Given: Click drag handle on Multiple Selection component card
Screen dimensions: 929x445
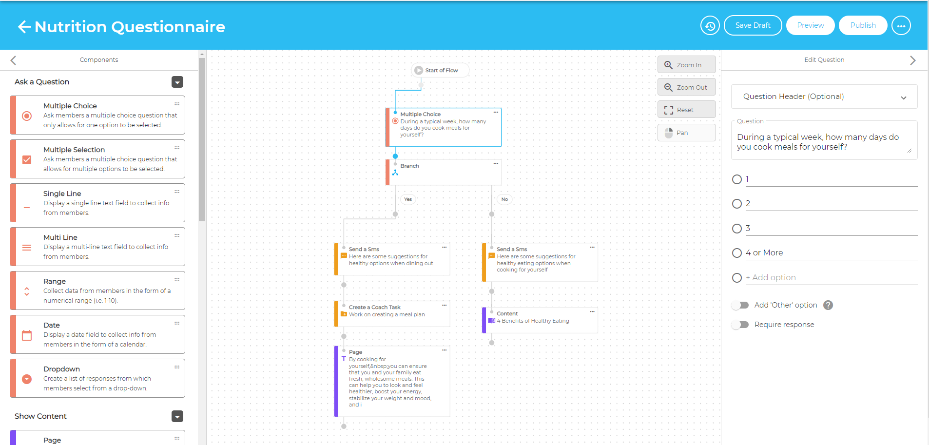Looking at the screenshot, I should tap(177, 148).
